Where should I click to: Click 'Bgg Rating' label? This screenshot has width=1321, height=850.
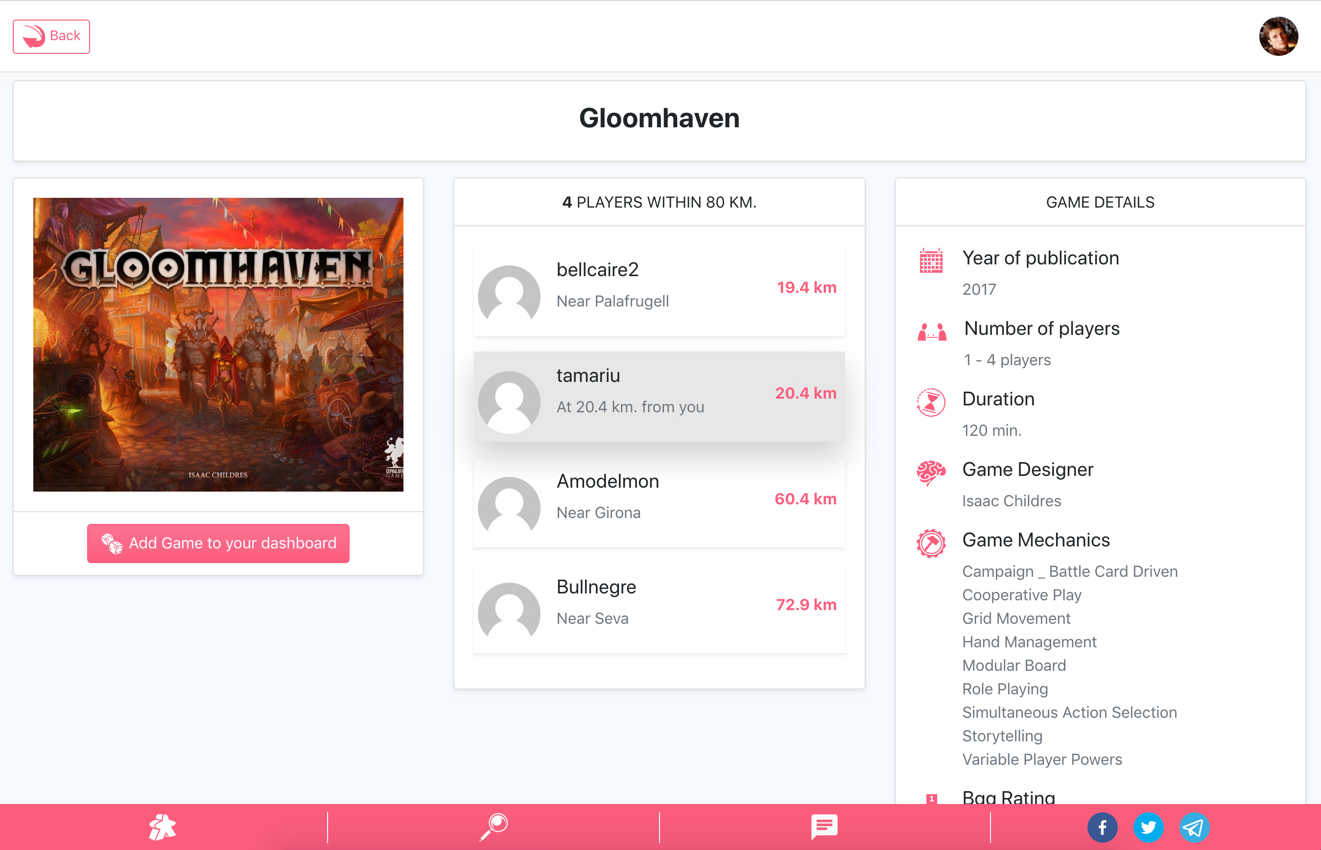click(x=1008, y=797)
